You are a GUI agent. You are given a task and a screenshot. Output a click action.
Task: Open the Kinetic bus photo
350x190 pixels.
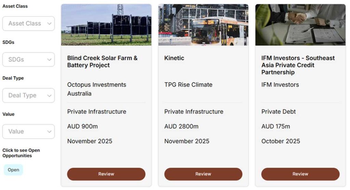(203, 25)
